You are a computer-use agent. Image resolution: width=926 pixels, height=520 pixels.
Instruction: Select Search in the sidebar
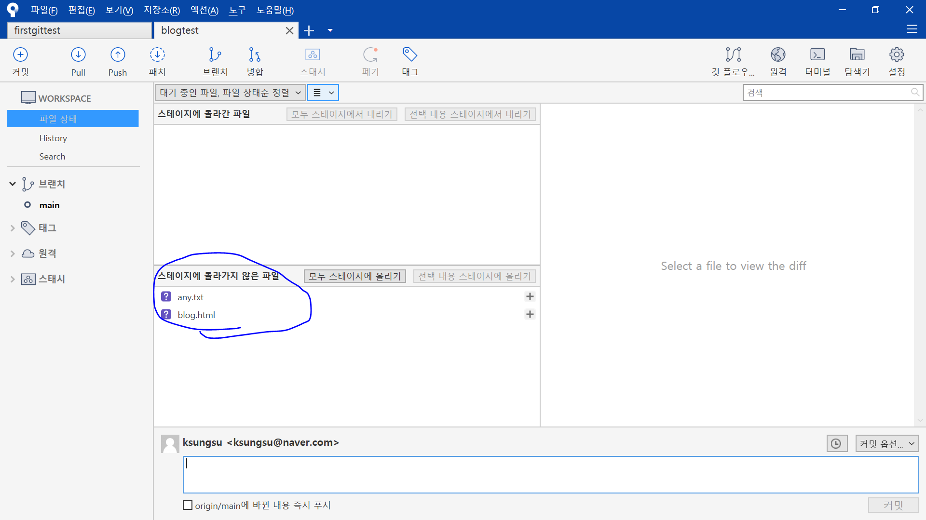(52, 156)
